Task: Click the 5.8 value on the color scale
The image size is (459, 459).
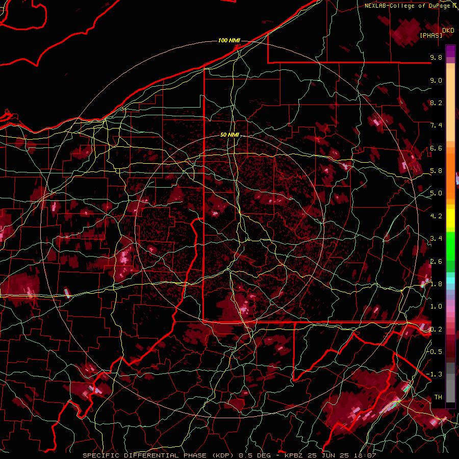Action: tap(436, 171)
